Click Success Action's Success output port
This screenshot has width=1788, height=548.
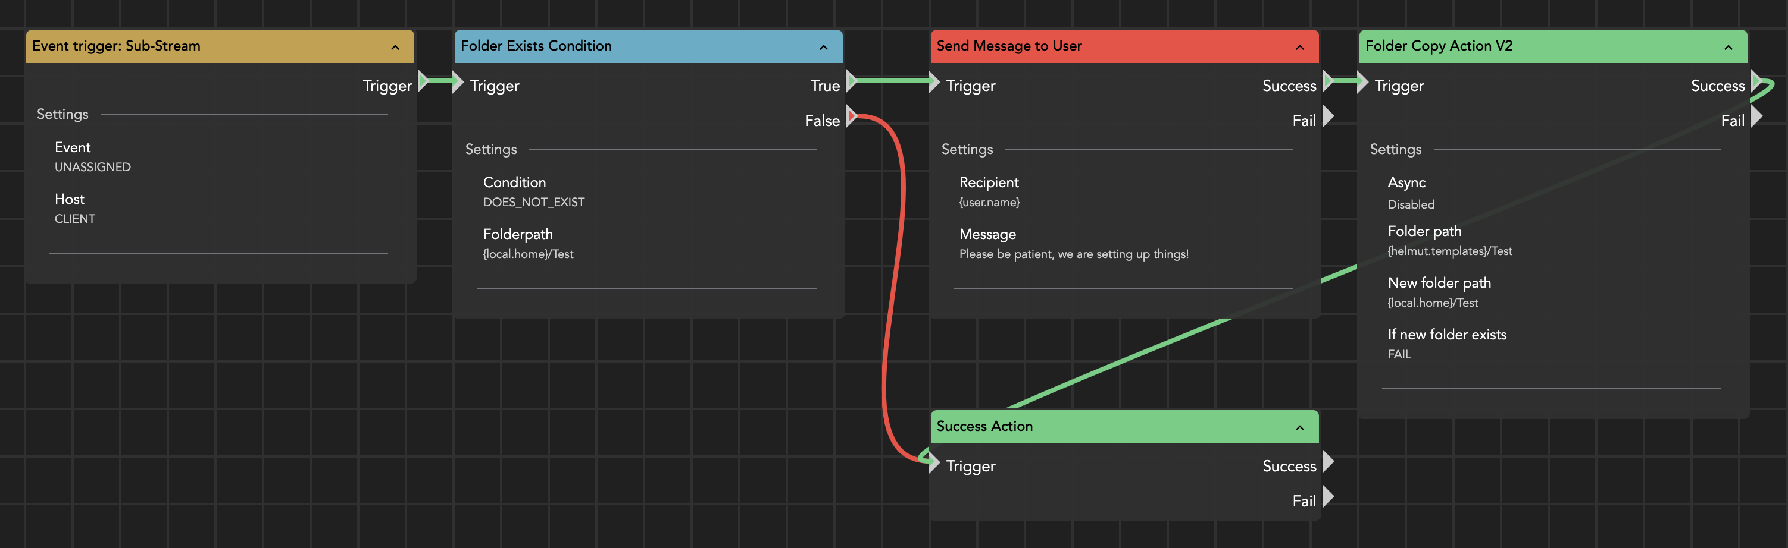pos(1328,462)
